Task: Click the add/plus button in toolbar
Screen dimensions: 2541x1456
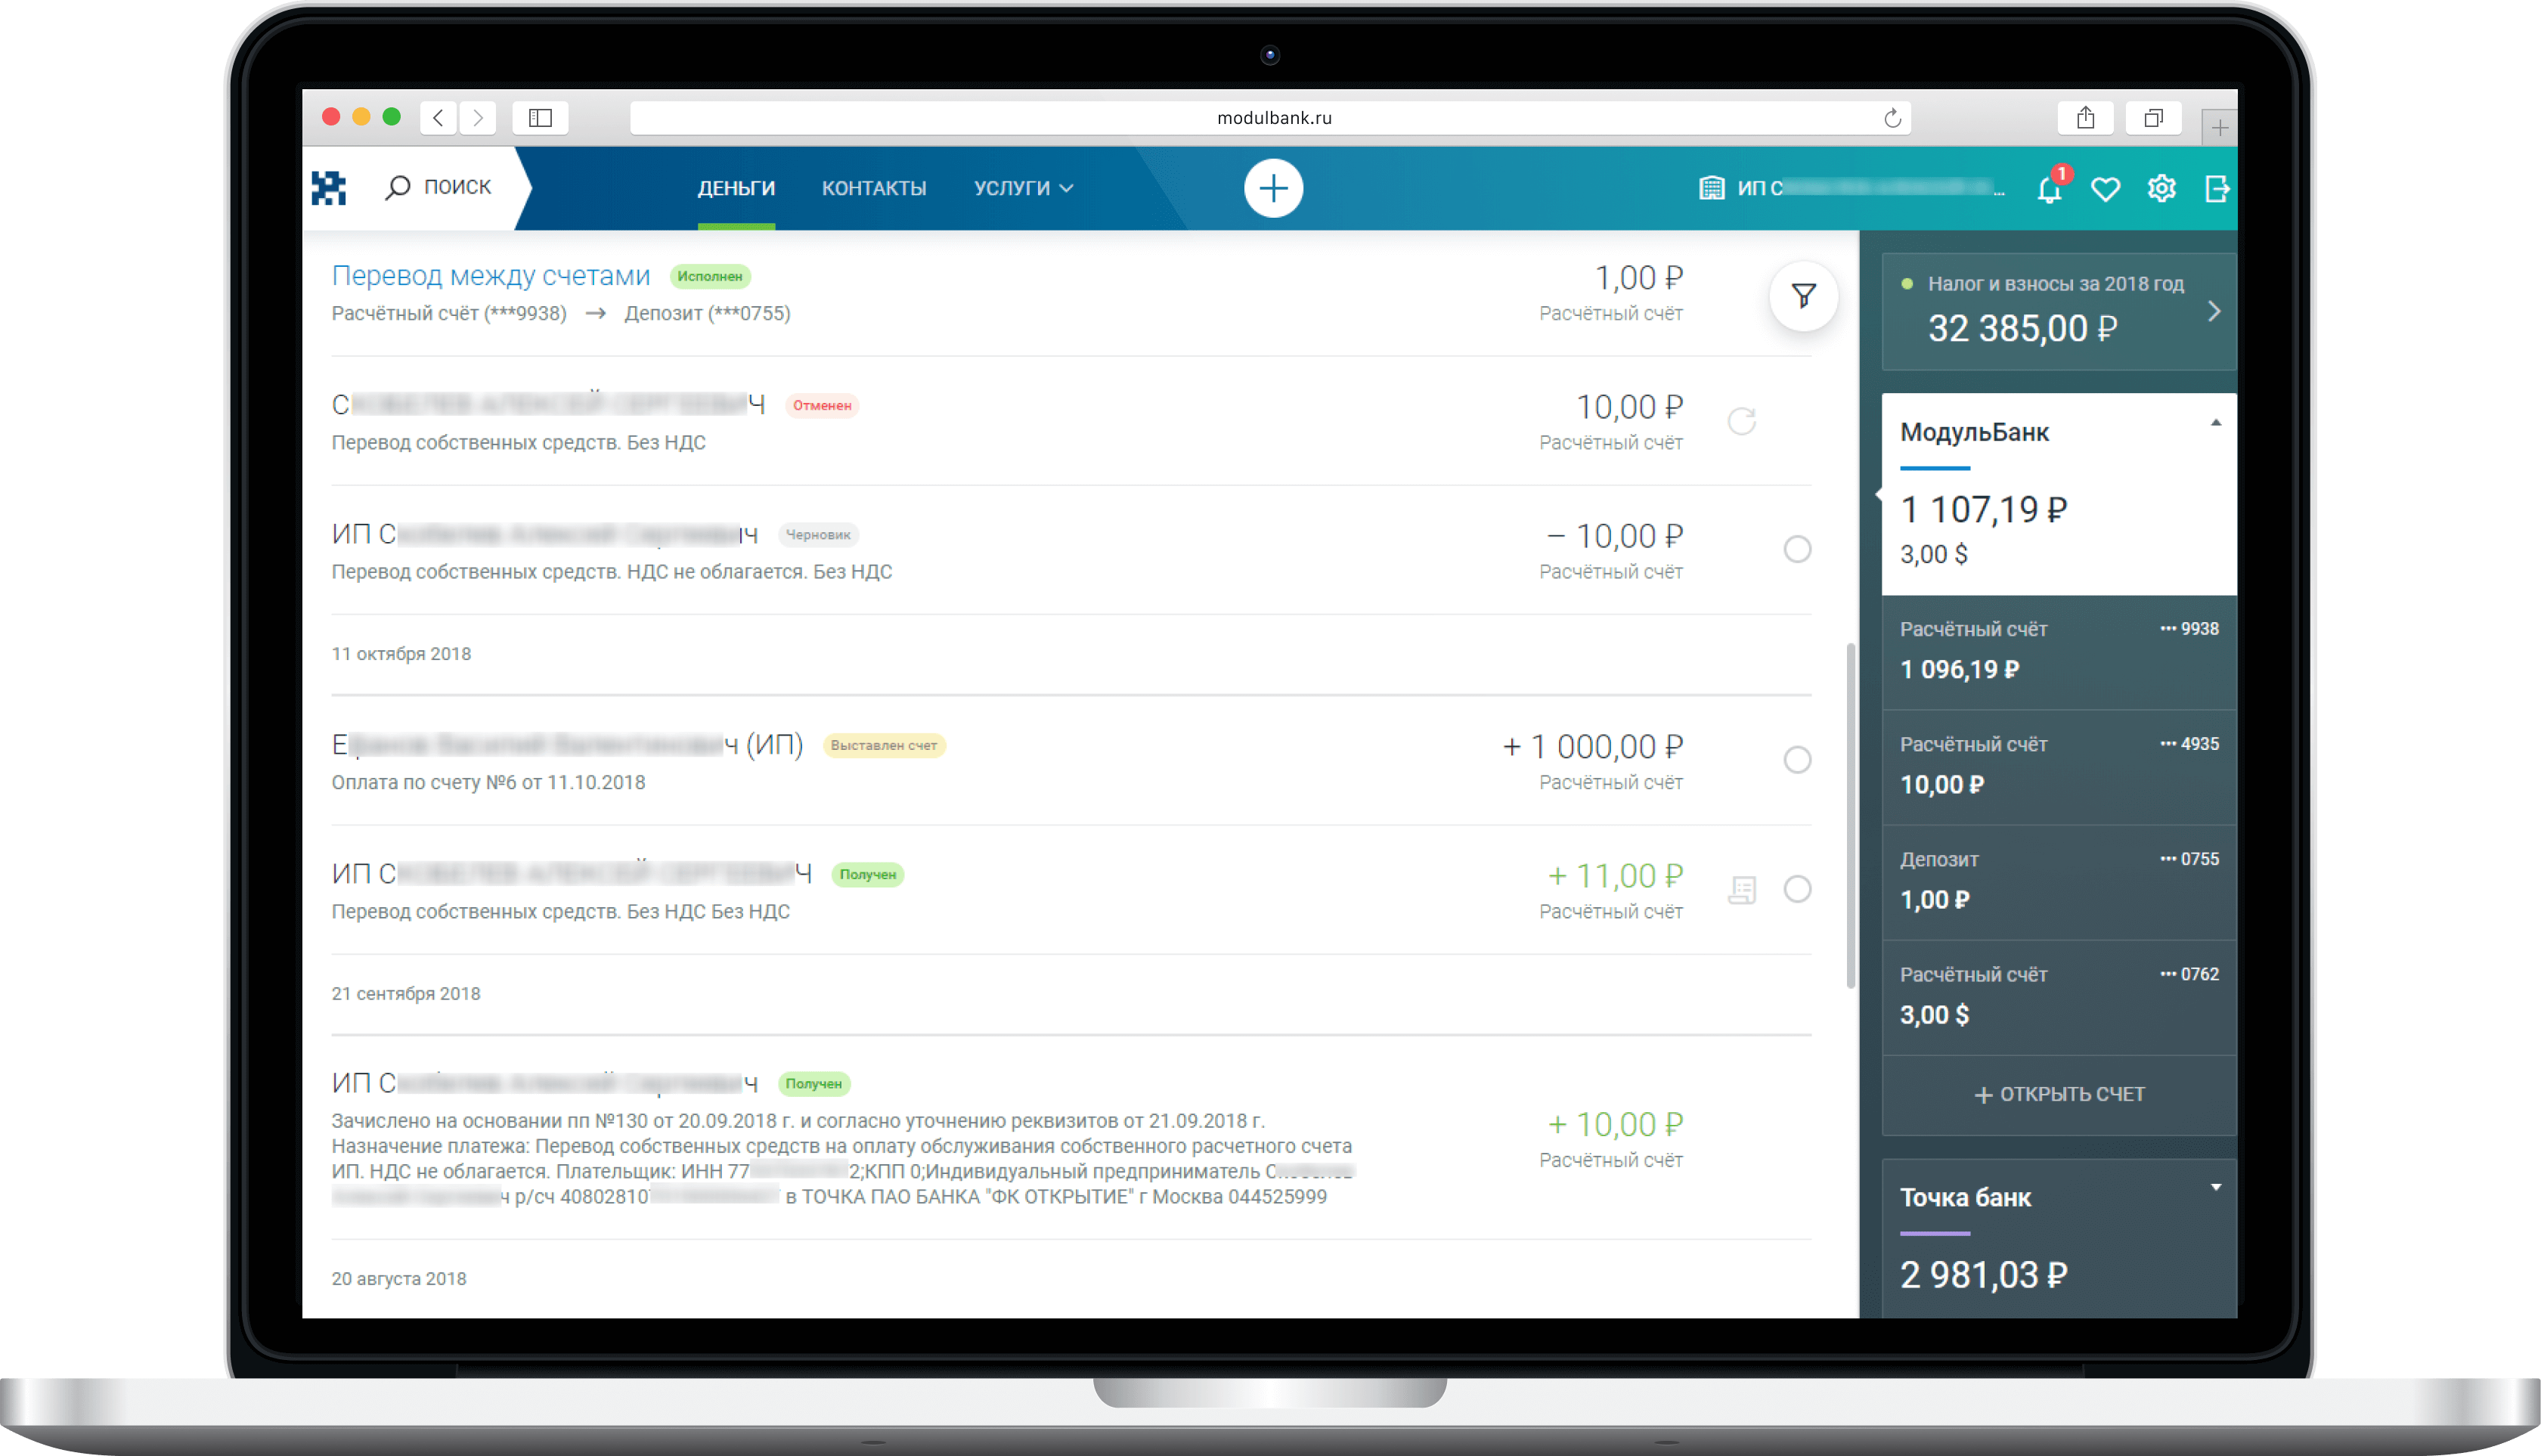Action: coord(1270,187)
